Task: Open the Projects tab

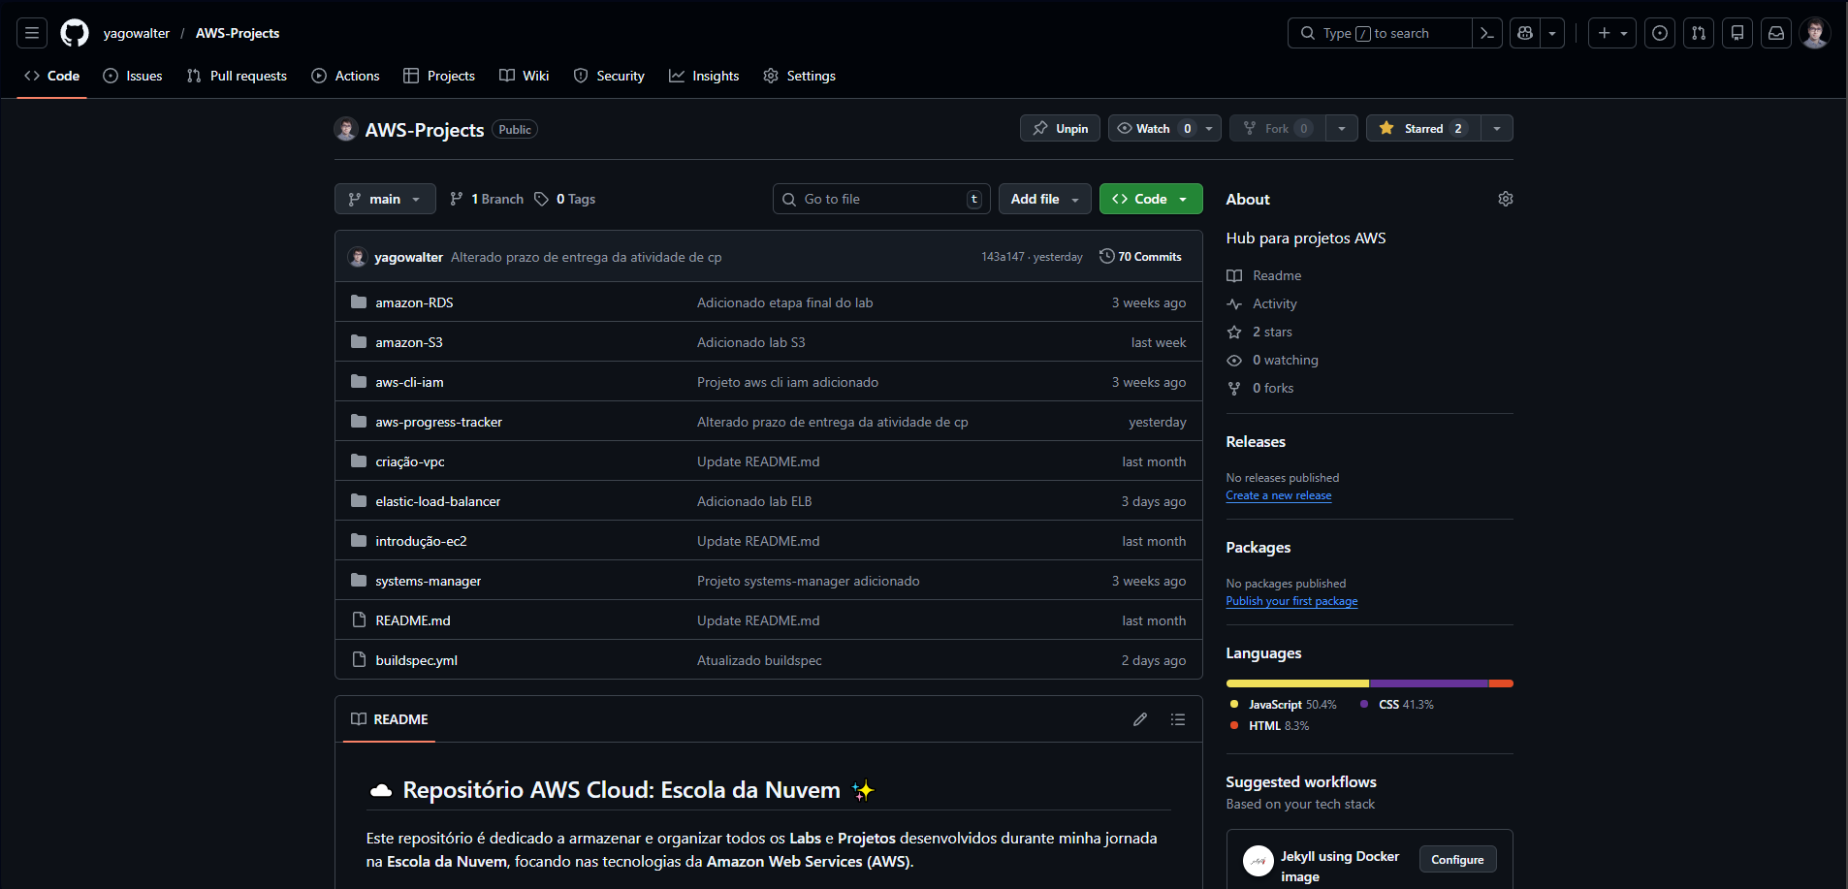Action: 439,76
